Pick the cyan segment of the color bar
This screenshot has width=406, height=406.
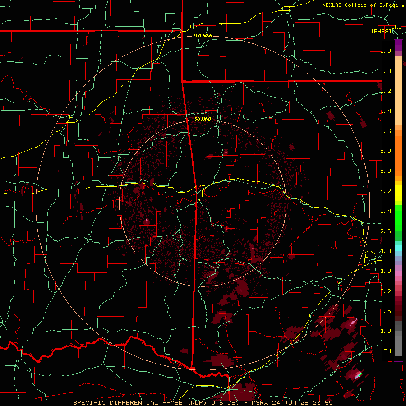tap(398, 248)
